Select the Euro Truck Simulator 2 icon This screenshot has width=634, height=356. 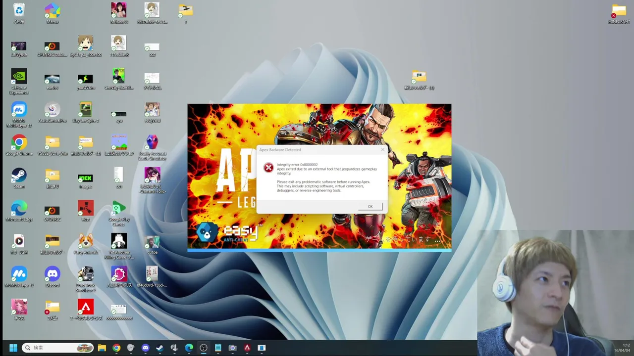(x=85, y=279)
